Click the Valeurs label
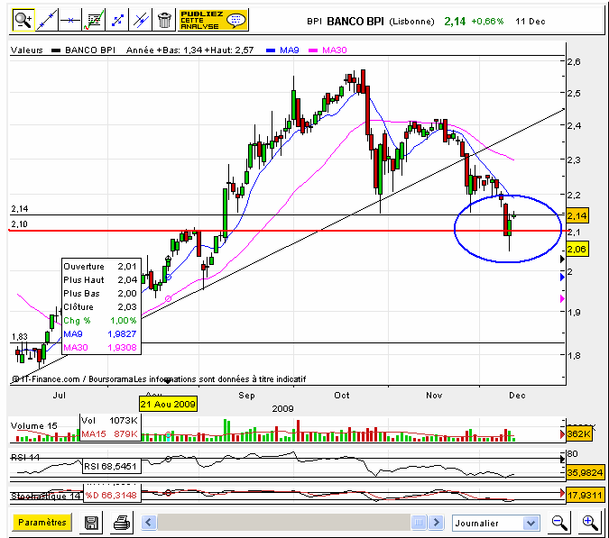This screenshot has width=609, height=538. click(27, 50)
